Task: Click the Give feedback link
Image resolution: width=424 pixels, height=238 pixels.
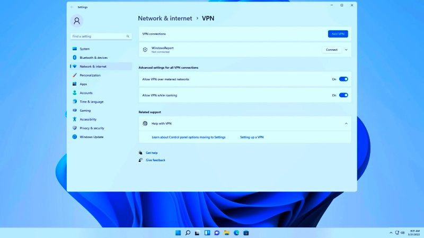Action: coord(155,160)
